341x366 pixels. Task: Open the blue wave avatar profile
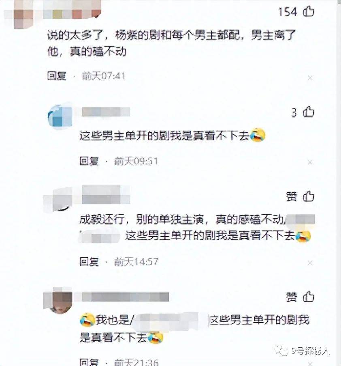click(60, 115)
